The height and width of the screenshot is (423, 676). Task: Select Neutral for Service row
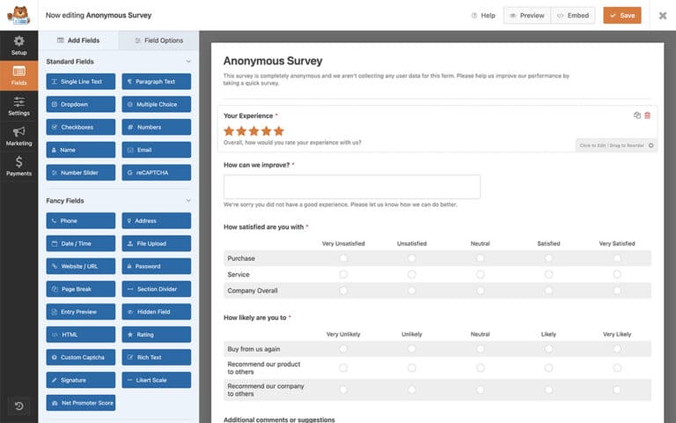(481, 275)
